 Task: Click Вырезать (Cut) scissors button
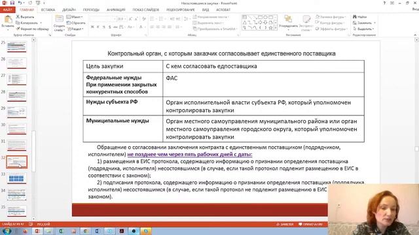pos(25,17)
